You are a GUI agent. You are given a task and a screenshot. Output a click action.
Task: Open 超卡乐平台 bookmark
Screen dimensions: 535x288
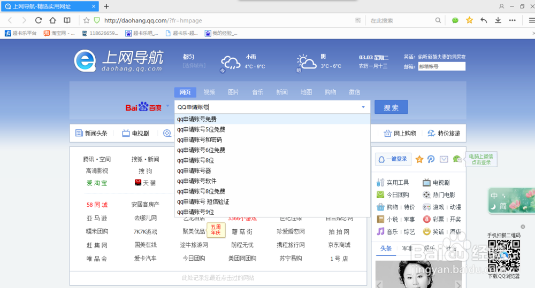20,33
